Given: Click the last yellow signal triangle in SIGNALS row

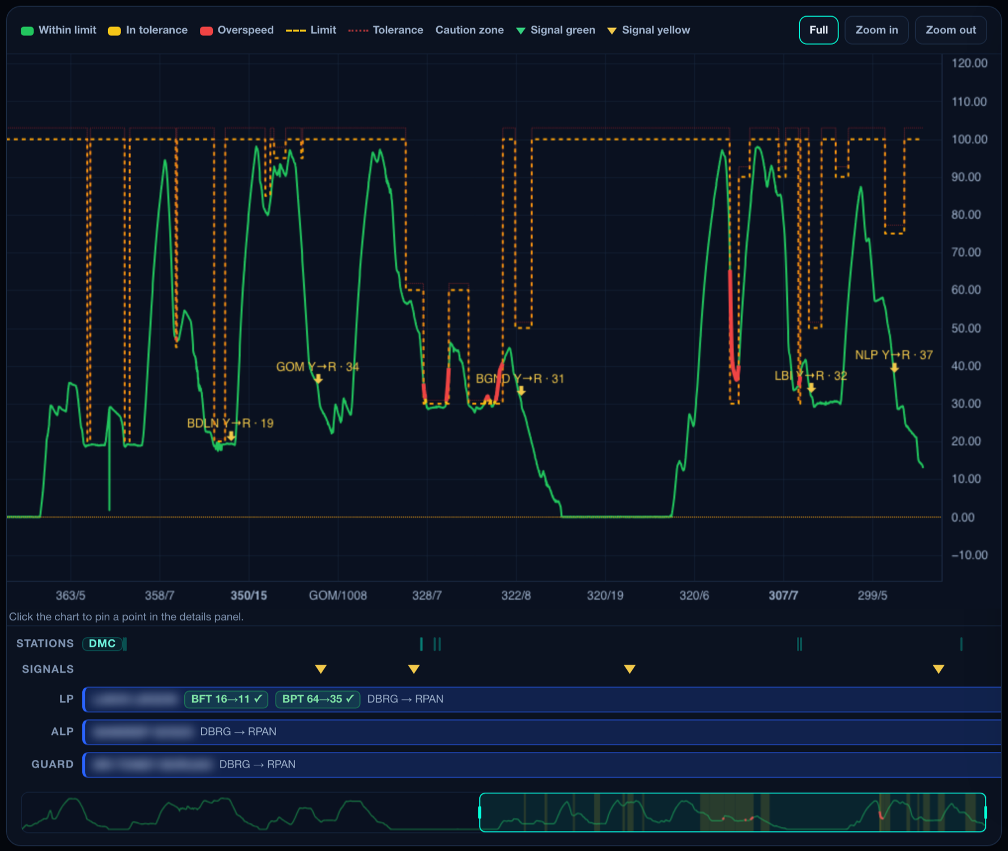Looking at the screenshot, I should coord(939,669).
